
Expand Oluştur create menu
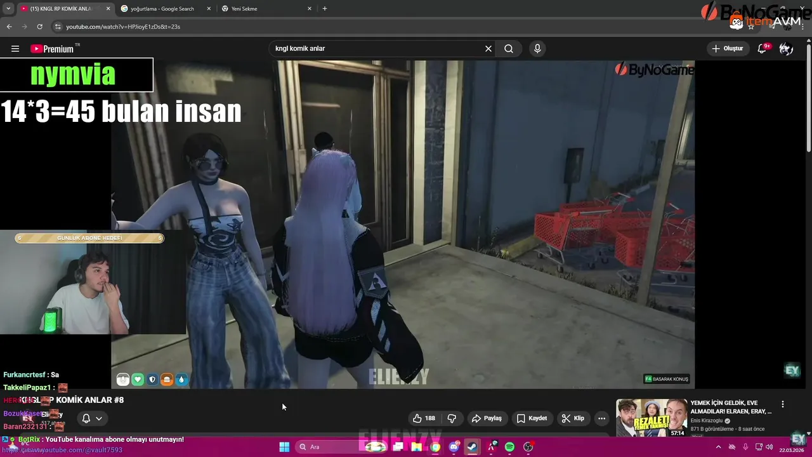(x=727, y=49)
